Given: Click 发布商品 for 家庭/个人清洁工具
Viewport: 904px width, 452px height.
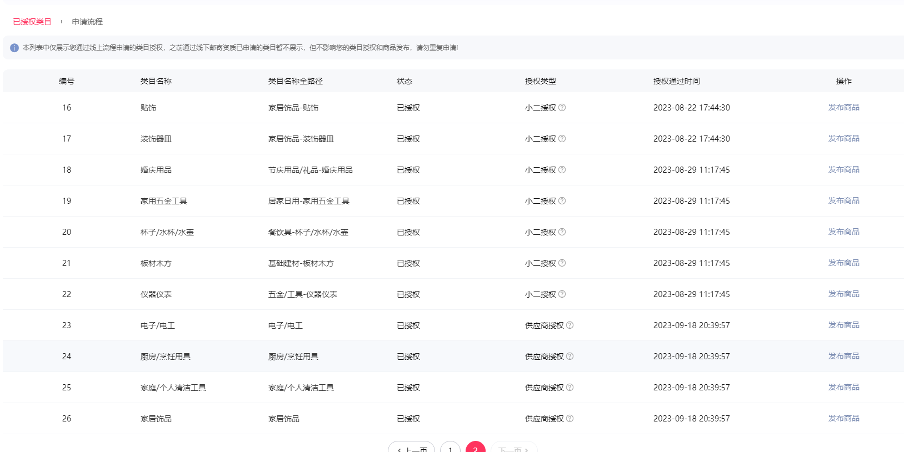Looking at the screenshot, I should [843, 387].
